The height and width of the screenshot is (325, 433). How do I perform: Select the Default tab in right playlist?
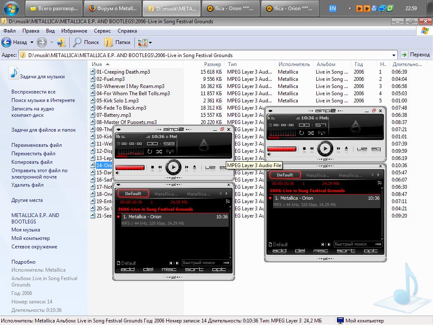[x=285, y=175]
